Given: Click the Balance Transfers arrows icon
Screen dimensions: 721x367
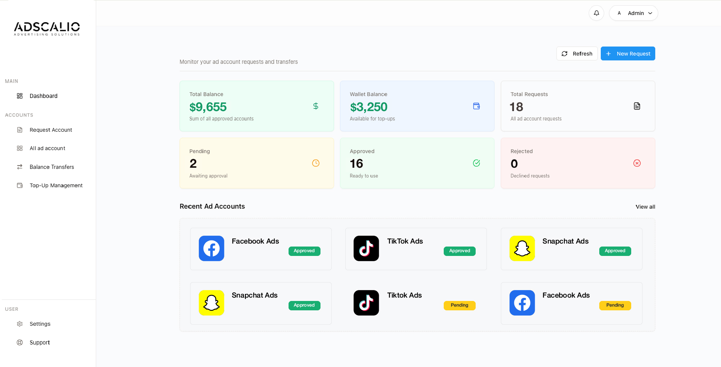Looking at the screenshot, I should click(x=20, y=167).
